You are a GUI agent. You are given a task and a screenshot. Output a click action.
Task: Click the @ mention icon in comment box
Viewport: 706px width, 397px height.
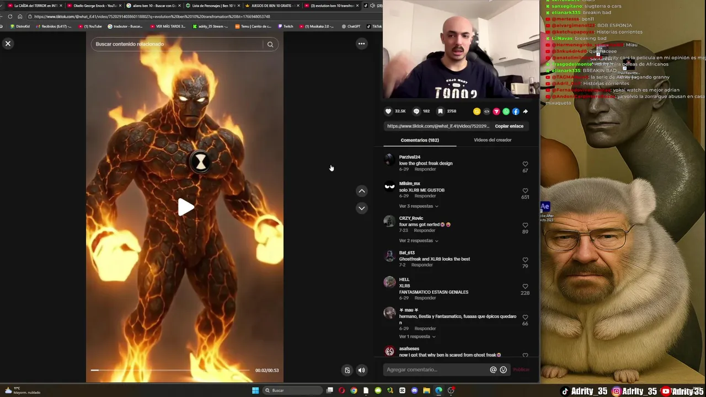(x=493, y=370)
